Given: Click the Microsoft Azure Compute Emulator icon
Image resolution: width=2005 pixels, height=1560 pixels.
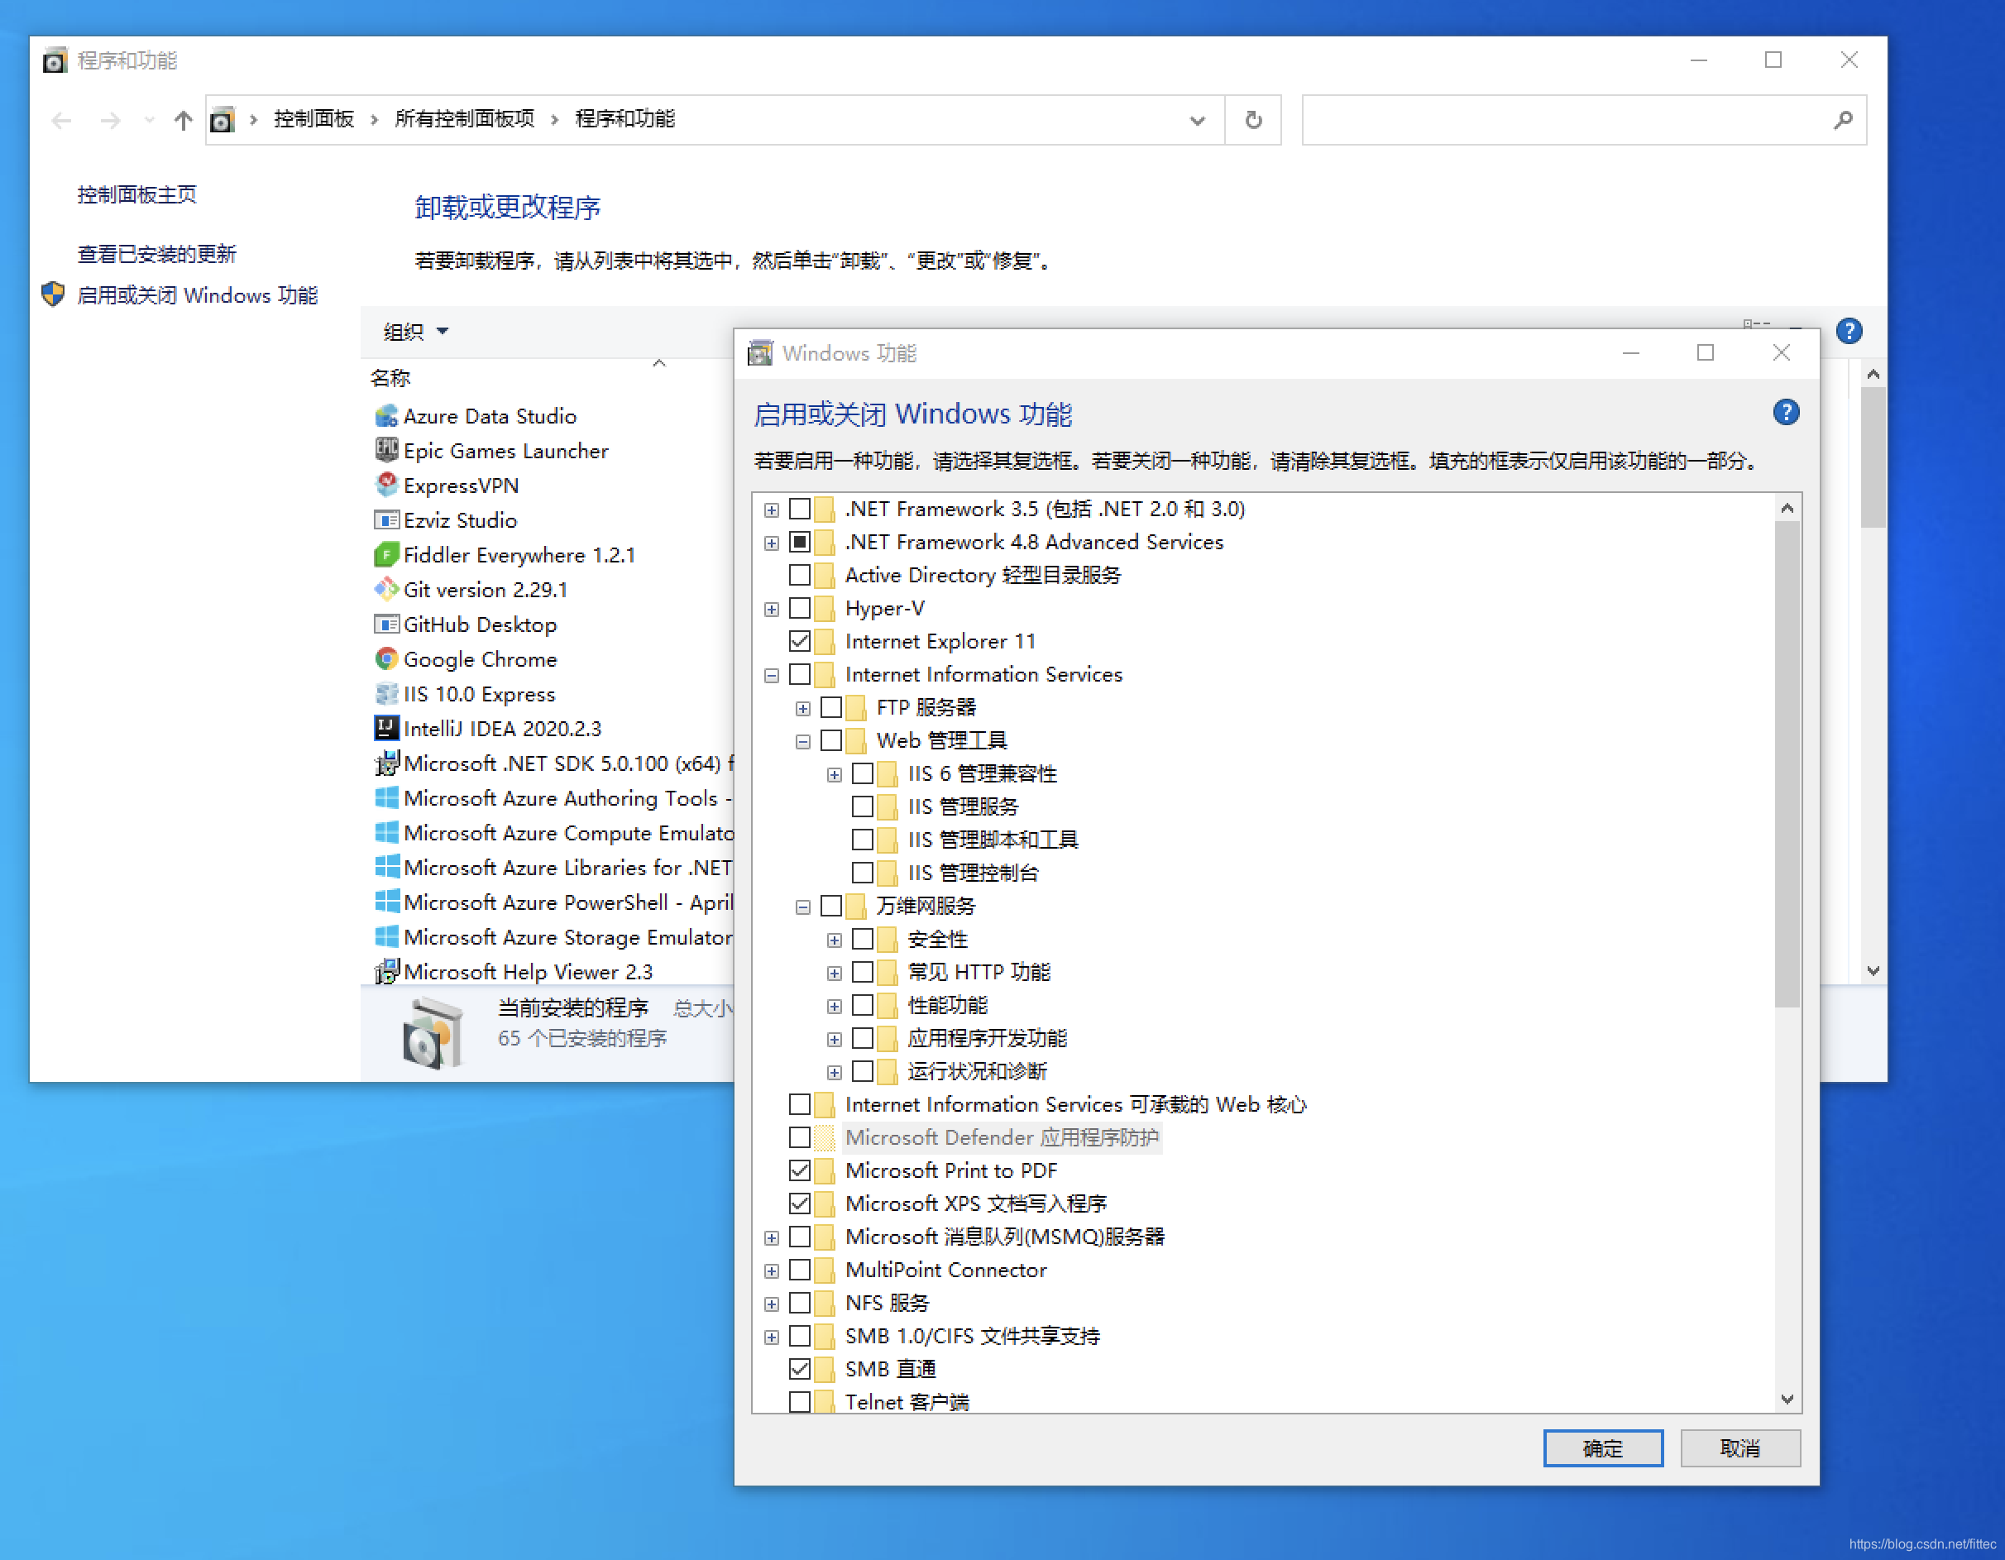Looking at the screenshot, I should [386, 833].
